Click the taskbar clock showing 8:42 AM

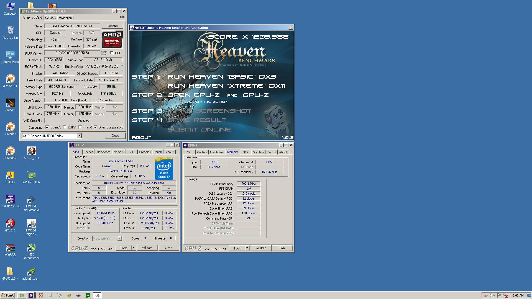click(x=518, y=295)
